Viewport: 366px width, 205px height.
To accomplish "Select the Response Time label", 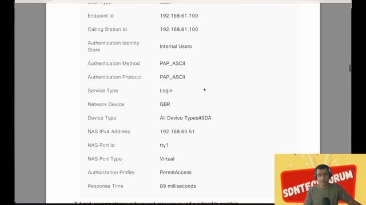I will click(105, 186).
